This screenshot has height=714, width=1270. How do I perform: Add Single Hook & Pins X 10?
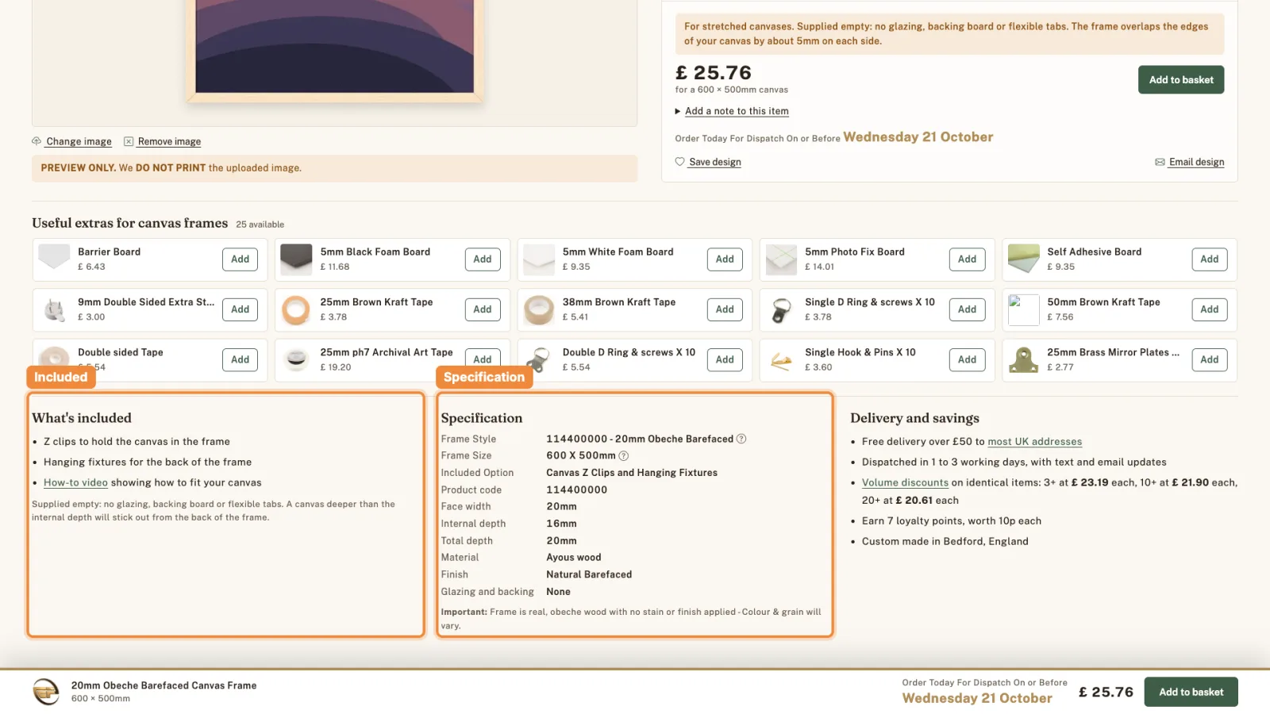pyautogui.click(x=967, y=359)
